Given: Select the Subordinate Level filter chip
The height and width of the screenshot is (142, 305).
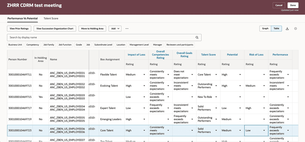Looking at the screenshot, I should tap(103, 45).
